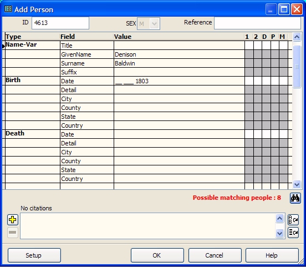Viewport: 306px width, 267px height.
Task: Toggle column 1 flag for Birth Date row
Action: tap(249, 81)
